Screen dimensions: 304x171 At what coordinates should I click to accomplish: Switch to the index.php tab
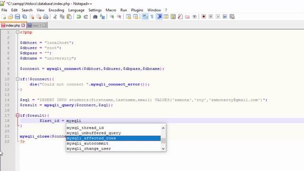pos(13,25)
